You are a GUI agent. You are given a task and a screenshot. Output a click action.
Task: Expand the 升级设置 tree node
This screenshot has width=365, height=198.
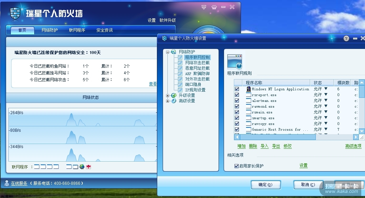click(168, 96)
